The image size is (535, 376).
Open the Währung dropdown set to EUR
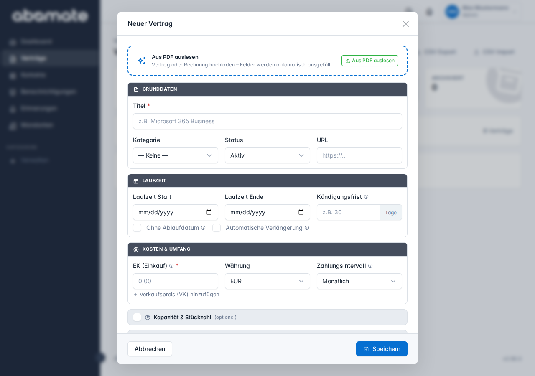pyautogui.click(x=267, y=281)
